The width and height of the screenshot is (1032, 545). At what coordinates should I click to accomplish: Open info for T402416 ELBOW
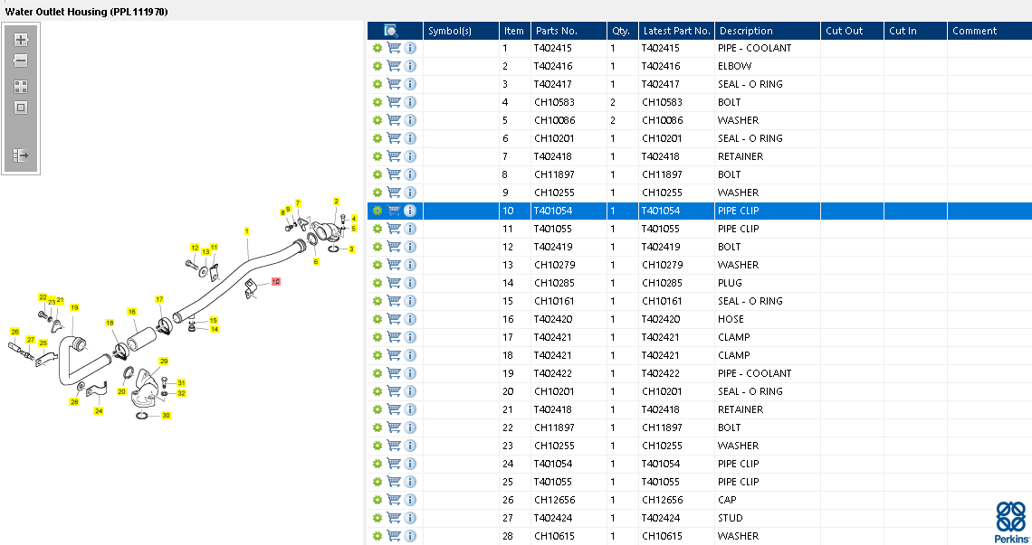click(410, 66)
